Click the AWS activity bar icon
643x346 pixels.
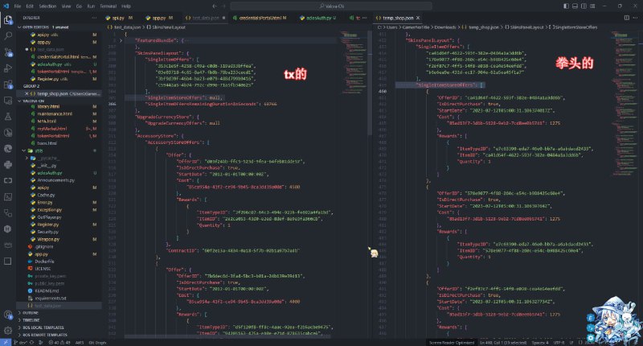8,245
